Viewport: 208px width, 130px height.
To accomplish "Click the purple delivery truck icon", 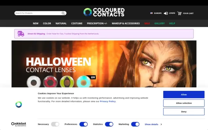I will click(21, 34).
